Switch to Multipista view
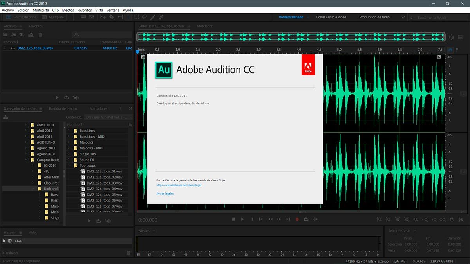Screen dimensions: 470x264 [53, 17]
